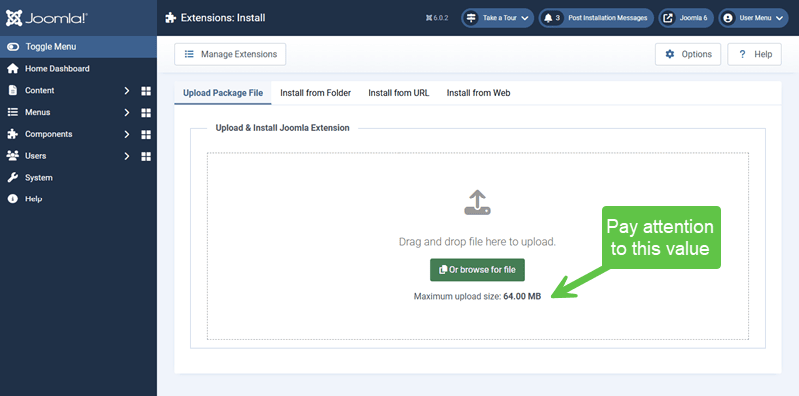799x396 pixels.
Task: Click the user avatar icon
Action: [x=728, y=18]
